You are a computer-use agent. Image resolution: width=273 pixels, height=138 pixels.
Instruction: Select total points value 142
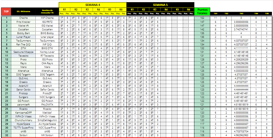202,29
